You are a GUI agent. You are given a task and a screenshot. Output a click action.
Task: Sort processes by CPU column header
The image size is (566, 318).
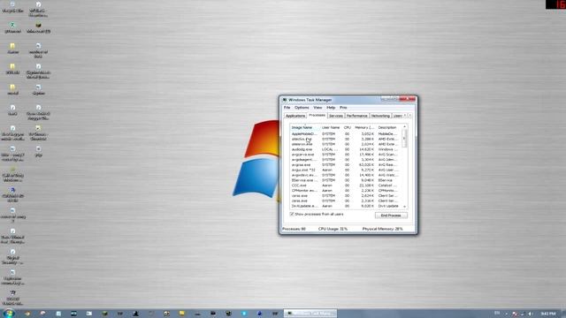tap(348, 127)
